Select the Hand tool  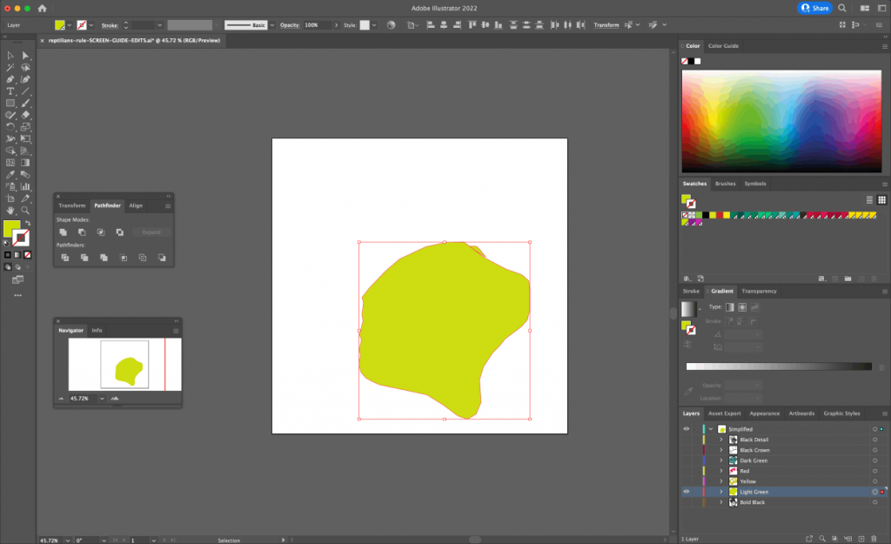coord(10,210)
